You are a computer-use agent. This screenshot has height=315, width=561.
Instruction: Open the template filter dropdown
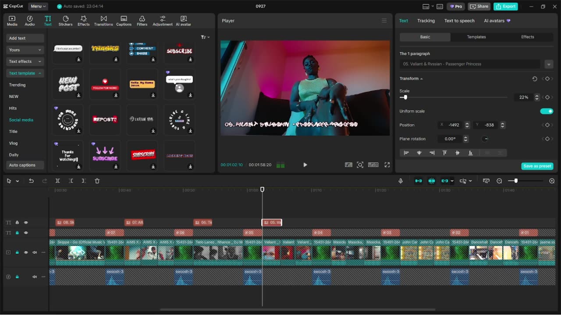point(205,37)
